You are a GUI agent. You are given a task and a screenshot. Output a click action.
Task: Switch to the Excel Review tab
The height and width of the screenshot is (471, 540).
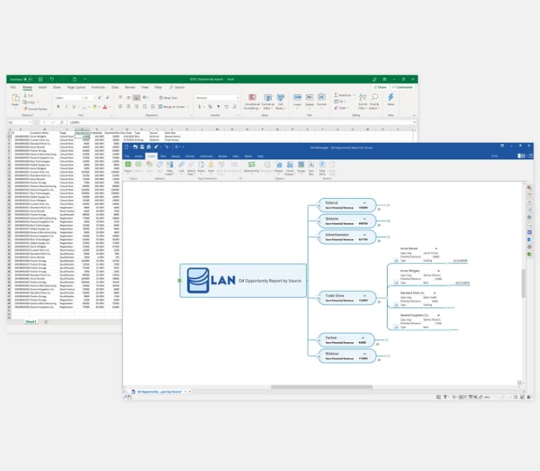(130, 87)
